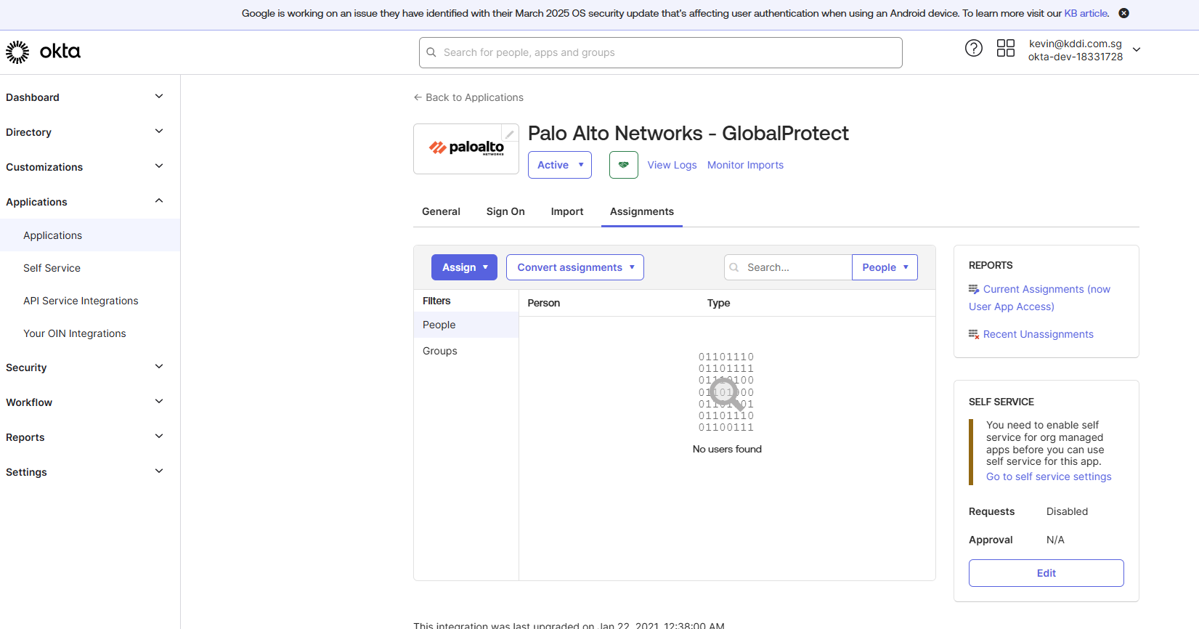This screenshot has height=629, width=1199.
Task: Open the KB article link in the banner
Action: 1086,13
